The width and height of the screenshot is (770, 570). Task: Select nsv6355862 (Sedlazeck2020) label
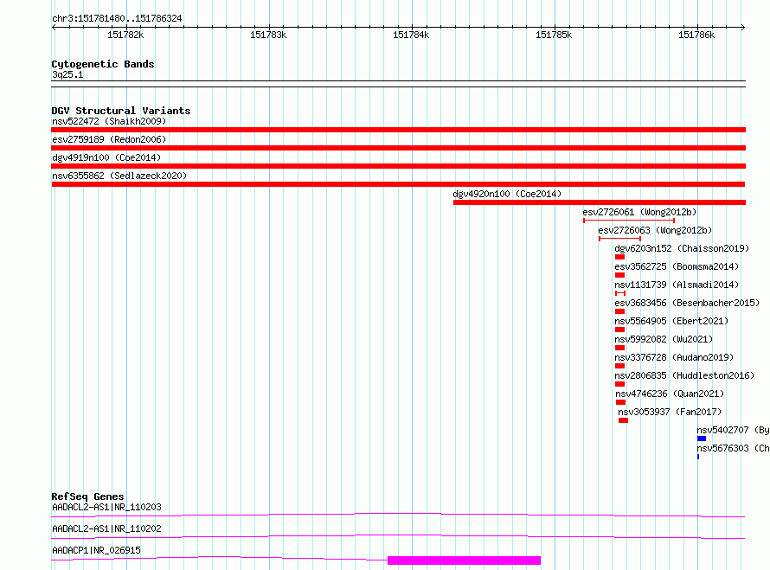click(x=119, y=176)
